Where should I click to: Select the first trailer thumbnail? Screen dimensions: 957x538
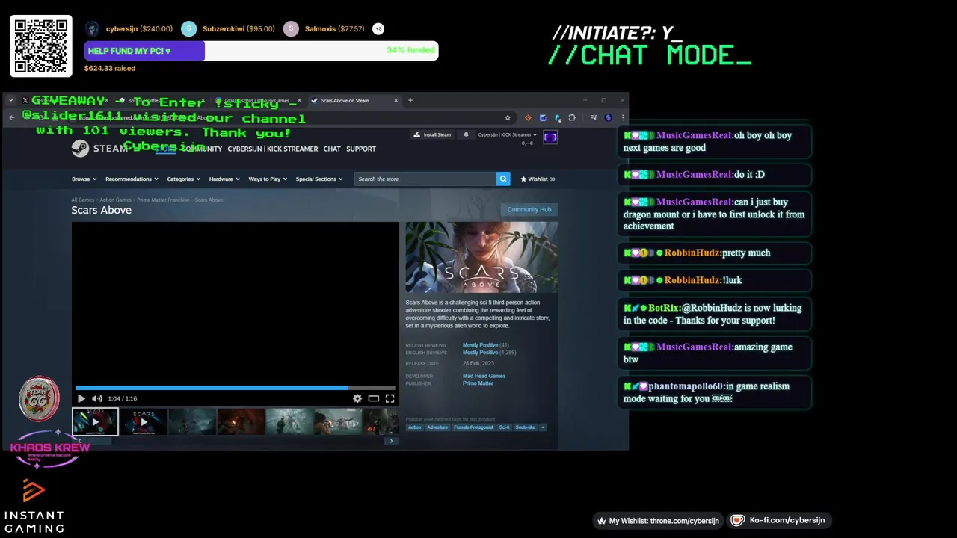coord(95,421)
